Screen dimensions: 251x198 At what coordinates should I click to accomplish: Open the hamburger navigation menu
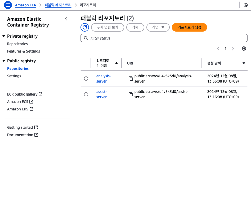coord(8,5)
